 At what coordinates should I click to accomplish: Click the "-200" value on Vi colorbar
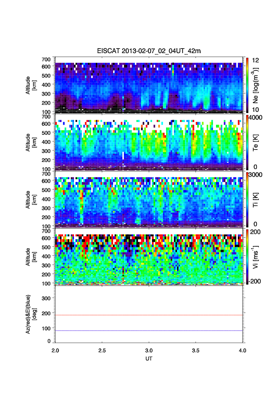point(255,281)
